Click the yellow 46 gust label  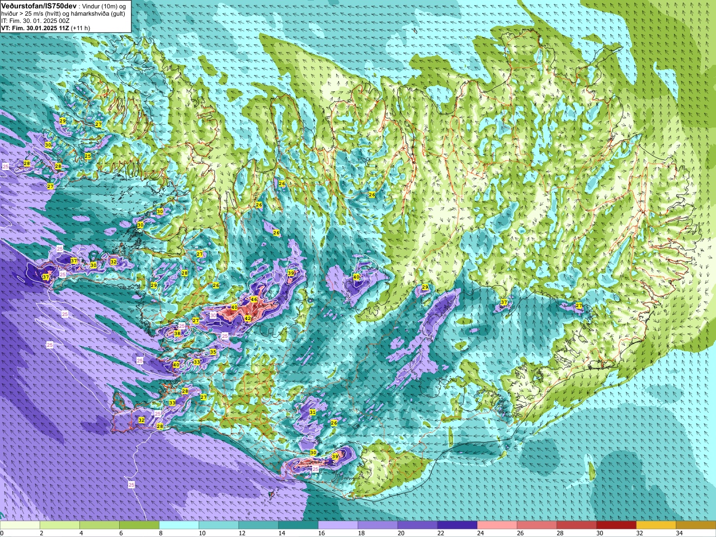click(x=254, y=299)
